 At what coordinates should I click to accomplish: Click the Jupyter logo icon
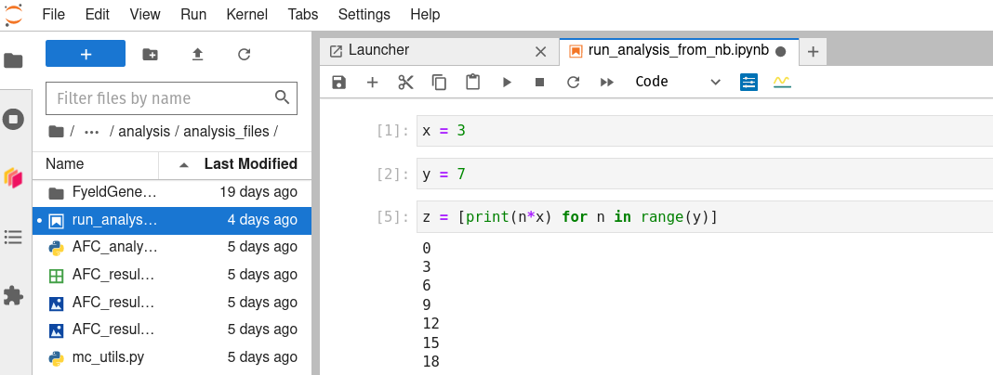pyautogui.click(x=13, y=14)
